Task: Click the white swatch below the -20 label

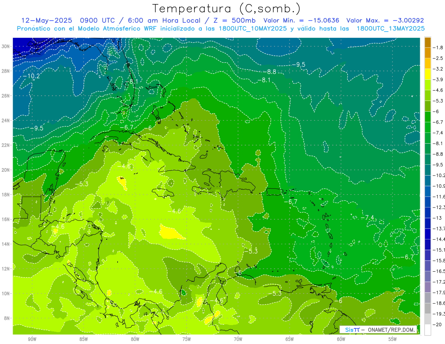Action: (x=428, y=330)
